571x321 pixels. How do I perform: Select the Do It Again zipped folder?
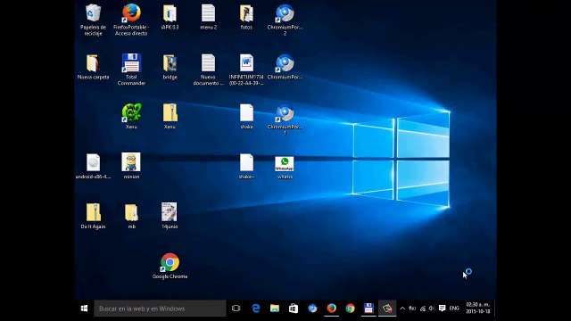tap(93, 216)
